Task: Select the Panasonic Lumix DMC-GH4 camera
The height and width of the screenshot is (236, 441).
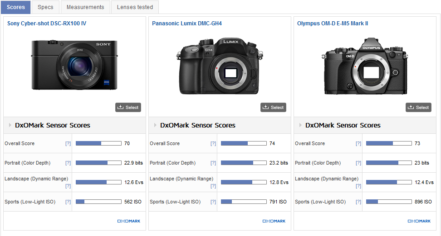Action: [x=274, y=107]
